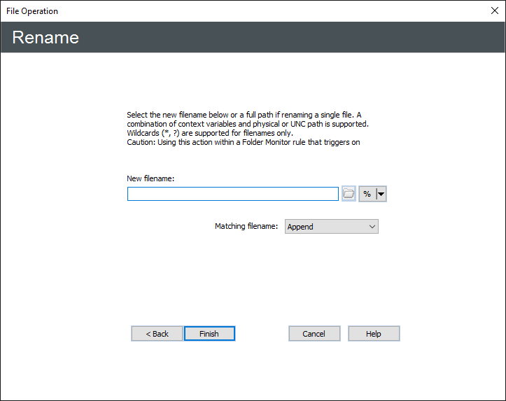Click the % context variable button
Image resolution: width=506 pixels, height=401 pixels.
(x=367, y=194)
